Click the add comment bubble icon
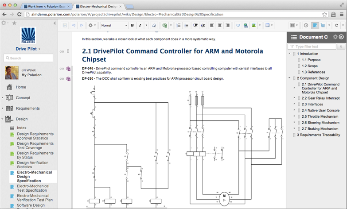347x209 pixels. (238, 25)
